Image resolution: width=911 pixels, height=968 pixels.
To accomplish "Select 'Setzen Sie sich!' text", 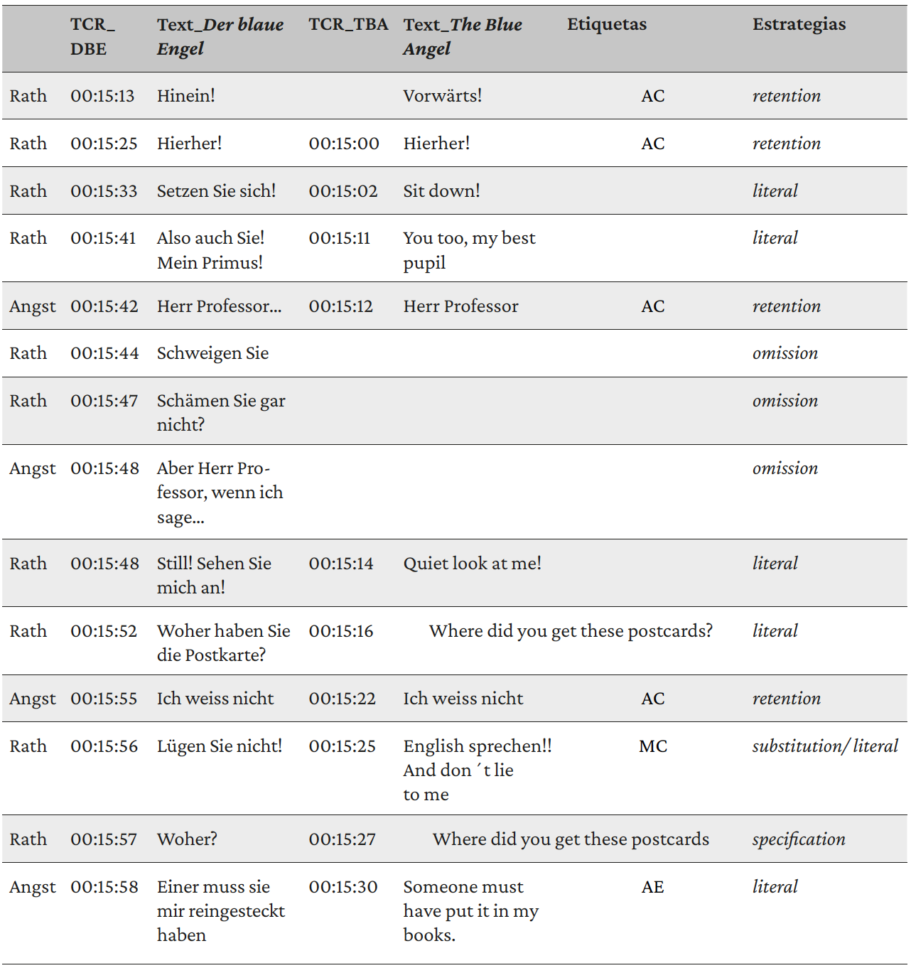I will pos(216,191).
